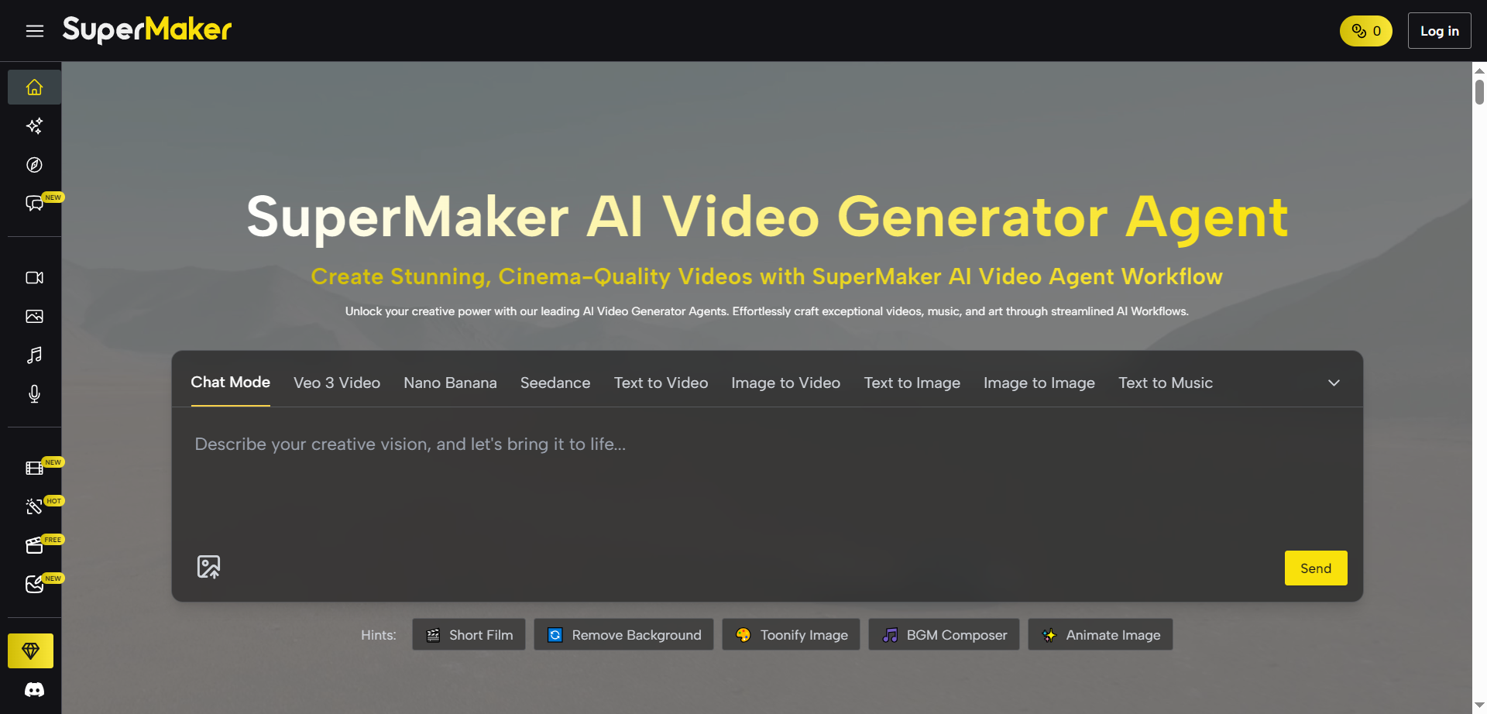The height and width of the screenshot is (714, 1487).
Task: Open the credits balance badge
Action: [1366, 31]
